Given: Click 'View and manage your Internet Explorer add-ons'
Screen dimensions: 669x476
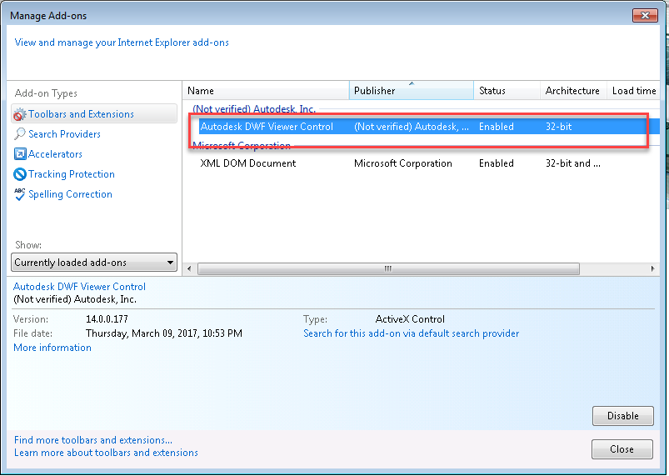Looking at the screenshot, I should point(122,43).
